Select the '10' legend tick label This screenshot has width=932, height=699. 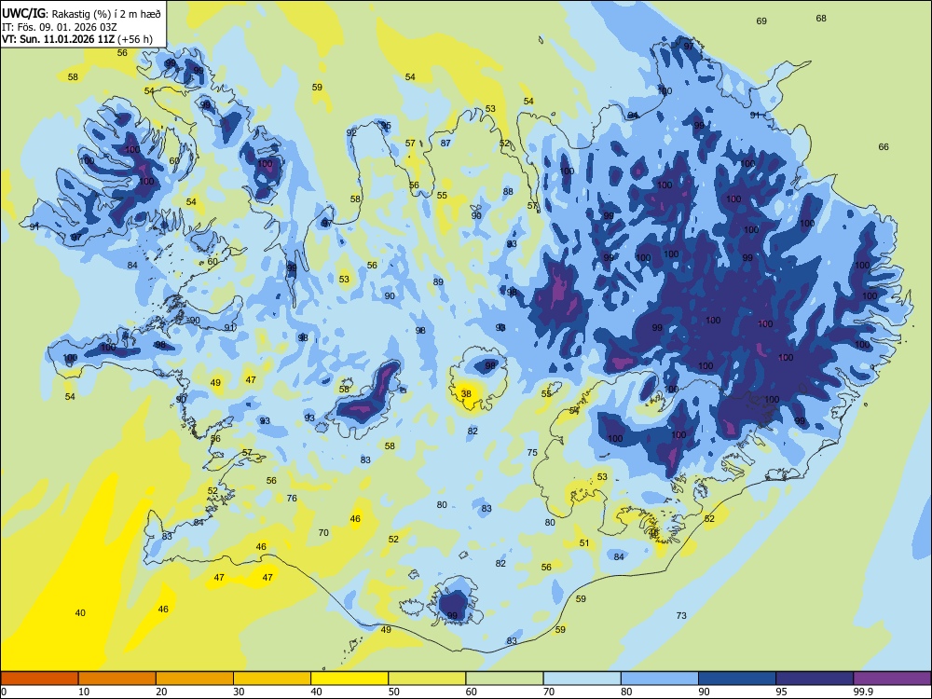pyautogui.click(x=84, y=692)
